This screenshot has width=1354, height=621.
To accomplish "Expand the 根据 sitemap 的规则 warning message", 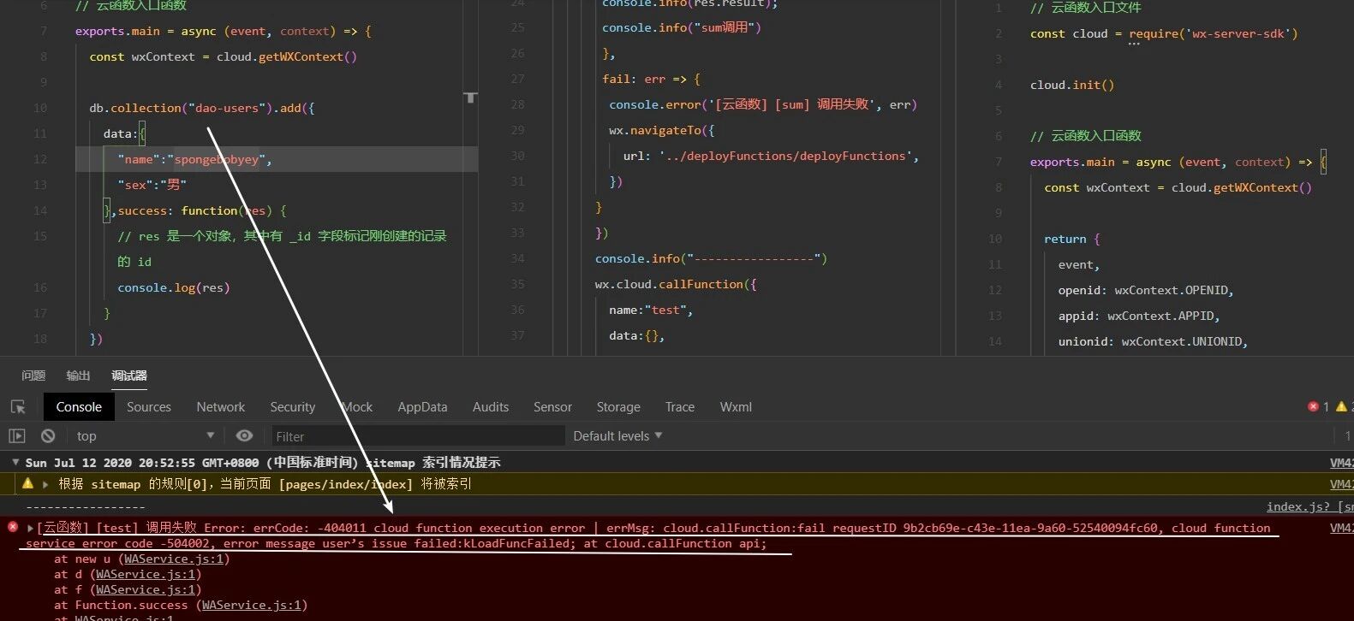I will pyautogui.click(x=45, y=484).
